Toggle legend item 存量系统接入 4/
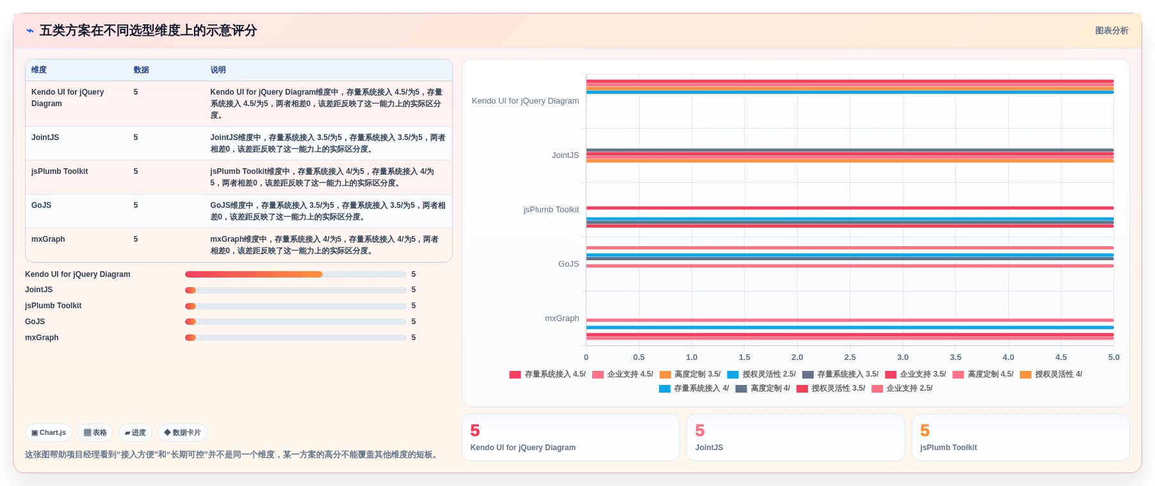Screen dimensions: 1155x486 [694, 388]
